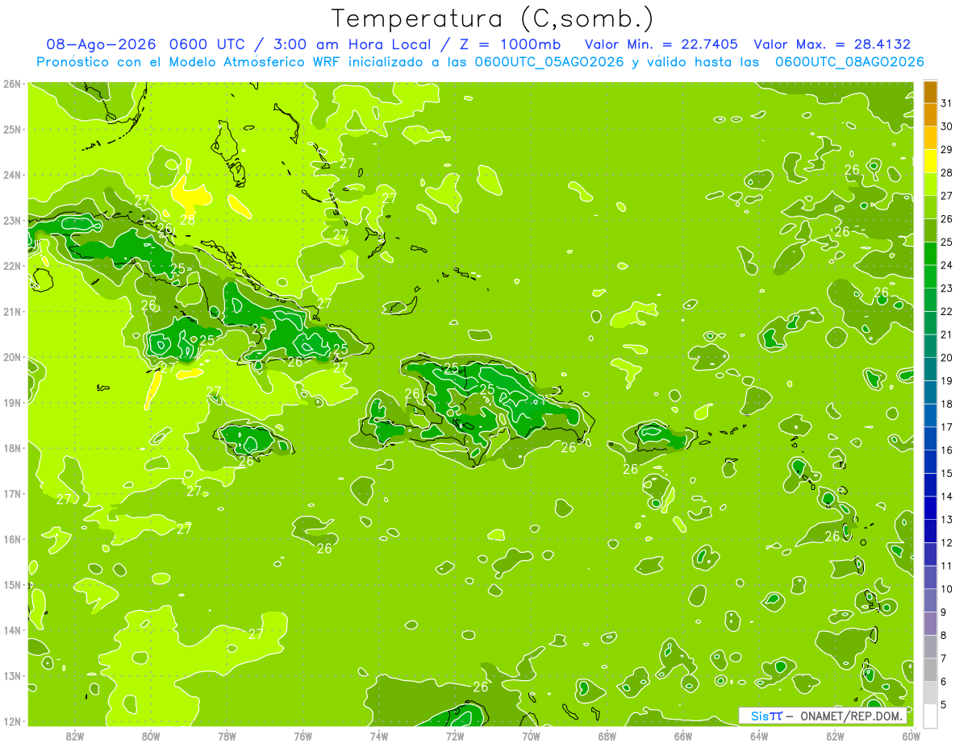Image resolution: width=968 pixels, height=747 pixels.
Task: Pick the orange legend swatch between 30 and 31
Action: [x=930, y=115]
